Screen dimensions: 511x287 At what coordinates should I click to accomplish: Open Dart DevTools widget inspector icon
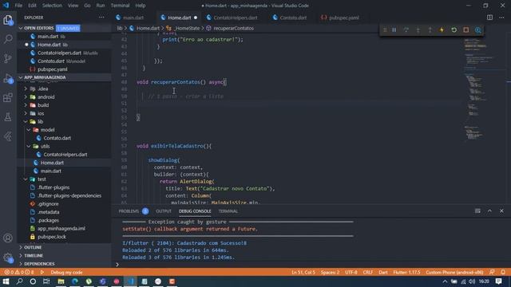click(478, 30)
